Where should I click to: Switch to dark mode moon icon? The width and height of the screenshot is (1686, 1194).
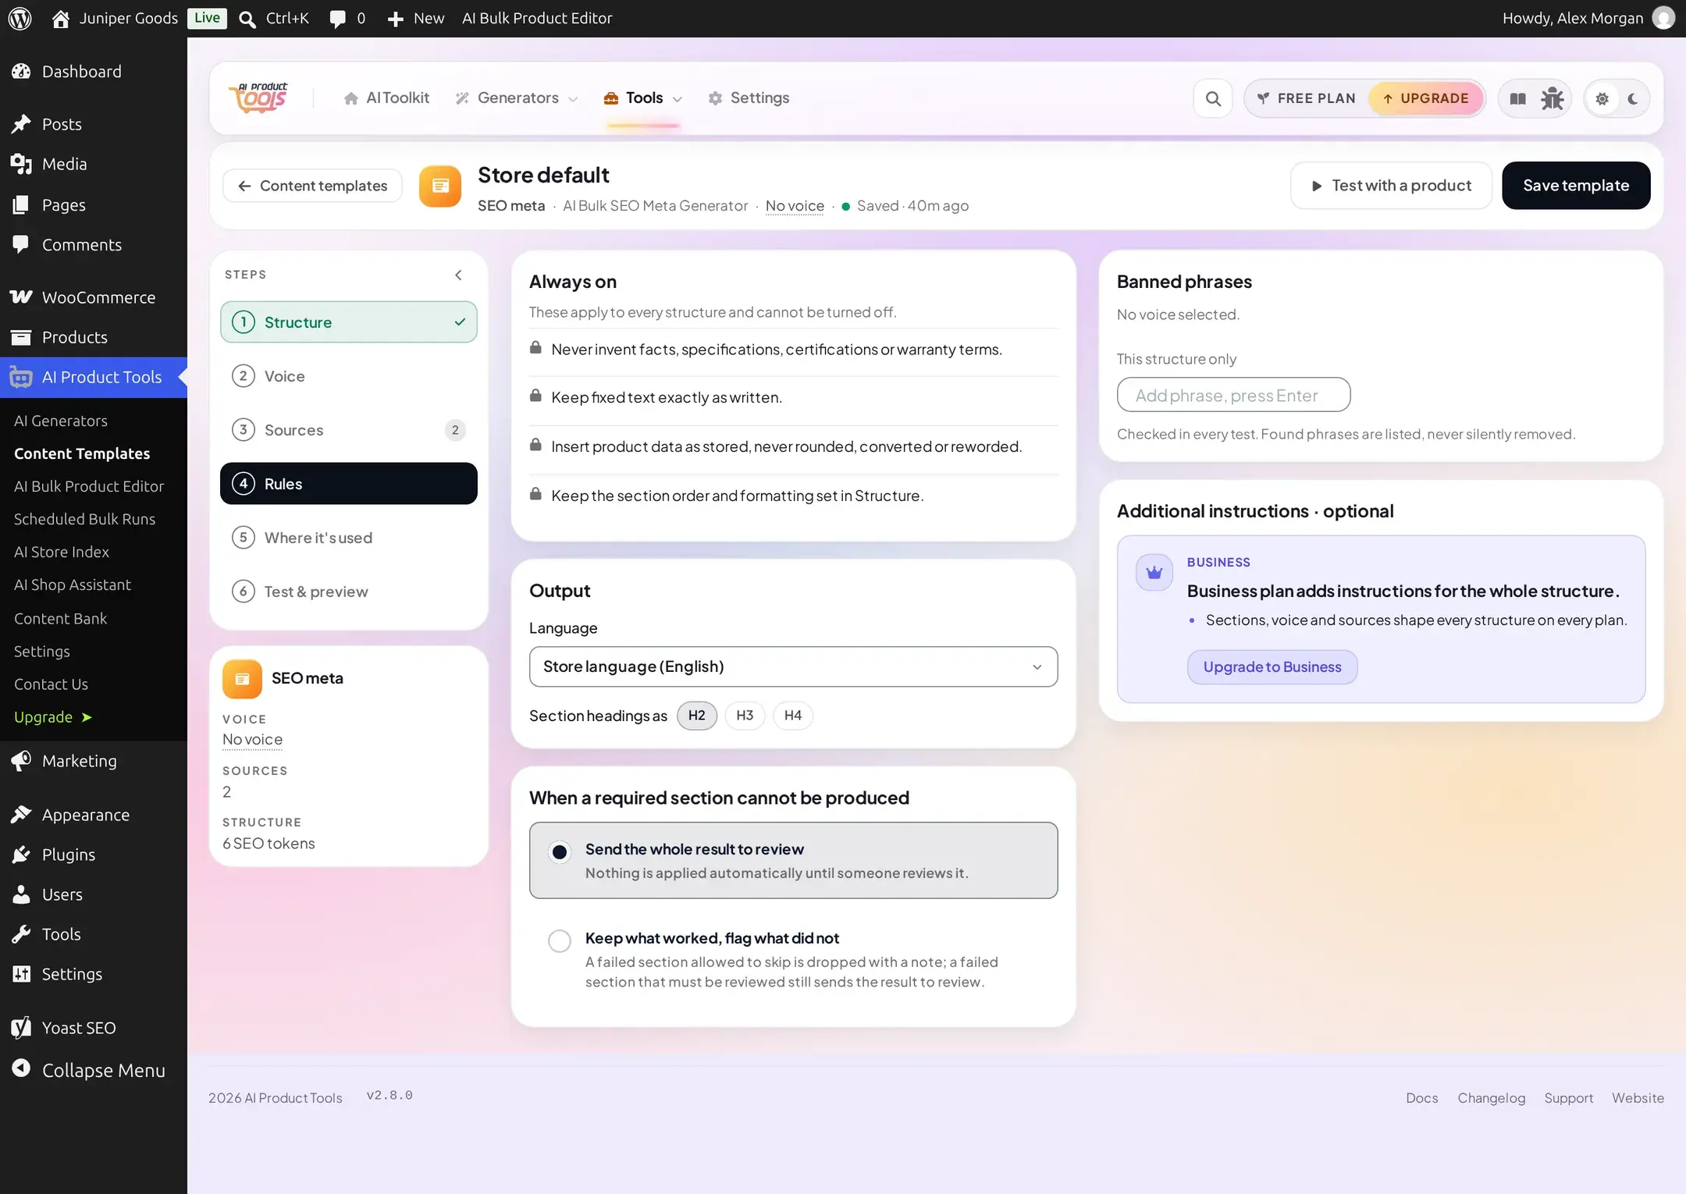pos(1633,98)
